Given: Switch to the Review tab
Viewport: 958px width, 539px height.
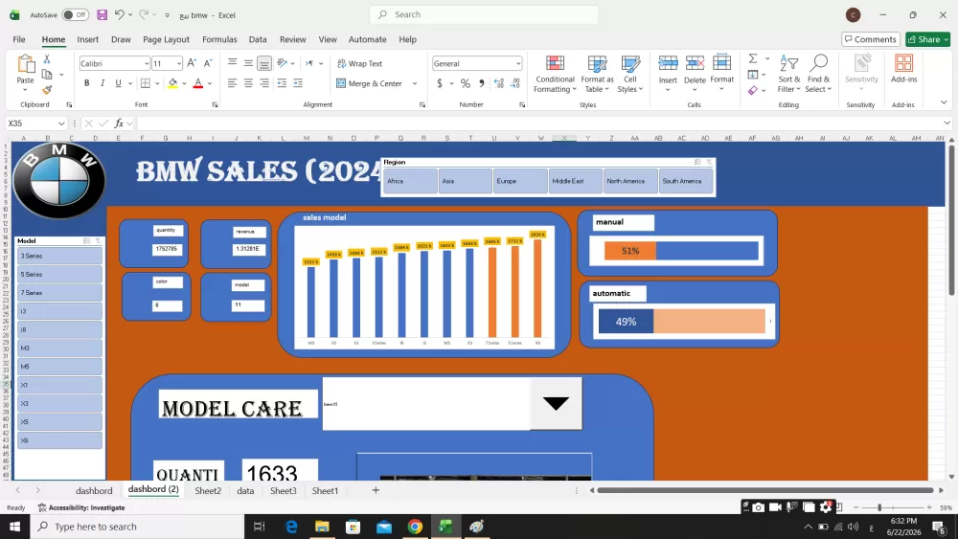Looking at the screenshot, I should 292,39.
